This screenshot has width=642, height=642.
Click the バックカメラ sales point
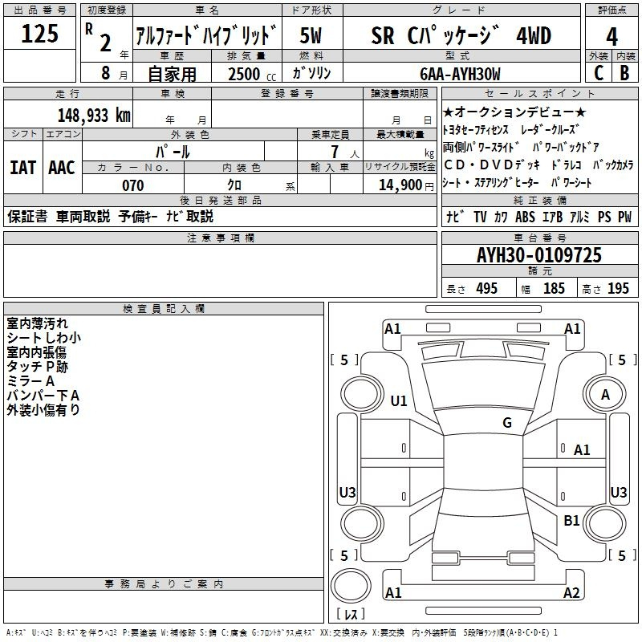(x=613, y=165)
